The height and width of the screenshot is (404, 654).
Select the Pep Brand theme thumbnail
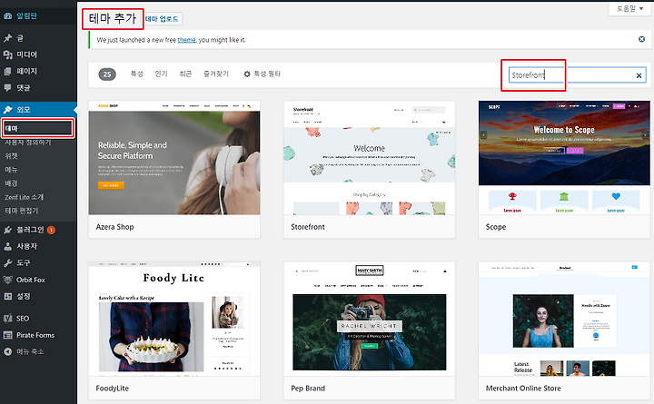(369, 319)
